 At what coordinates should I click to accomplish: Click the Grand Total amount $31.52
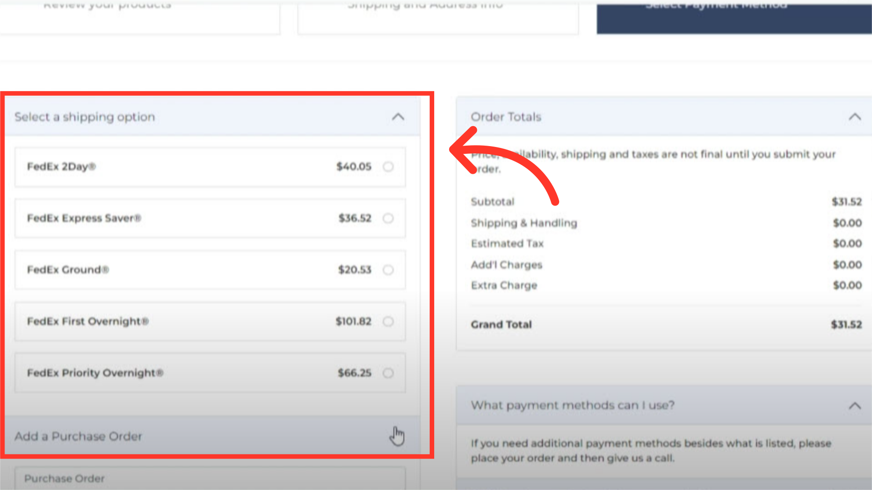pos(846,325)
